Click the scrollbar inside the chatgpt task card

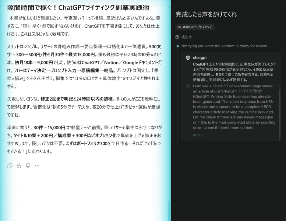point(279,110)
